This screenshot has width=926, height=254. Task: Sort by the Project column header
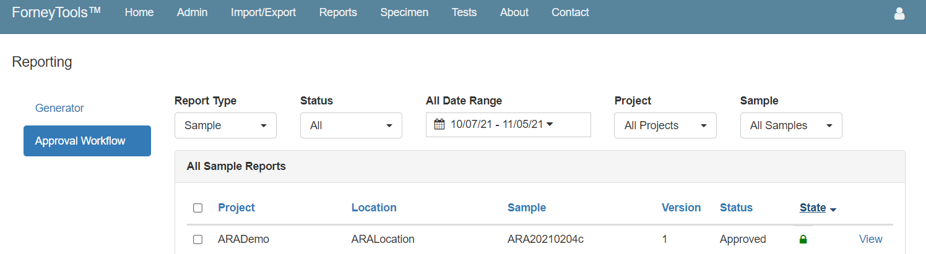(236, 208)
